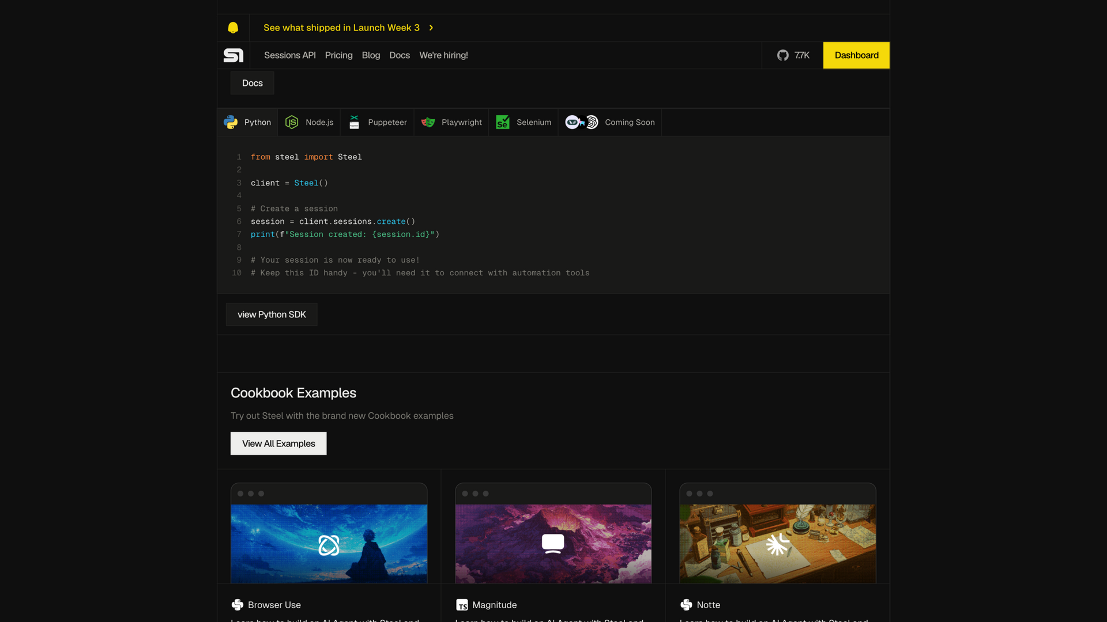Click Python icon beside Notte title
The height and width of the screenshot is (622, 1107).
click(686, 605)
